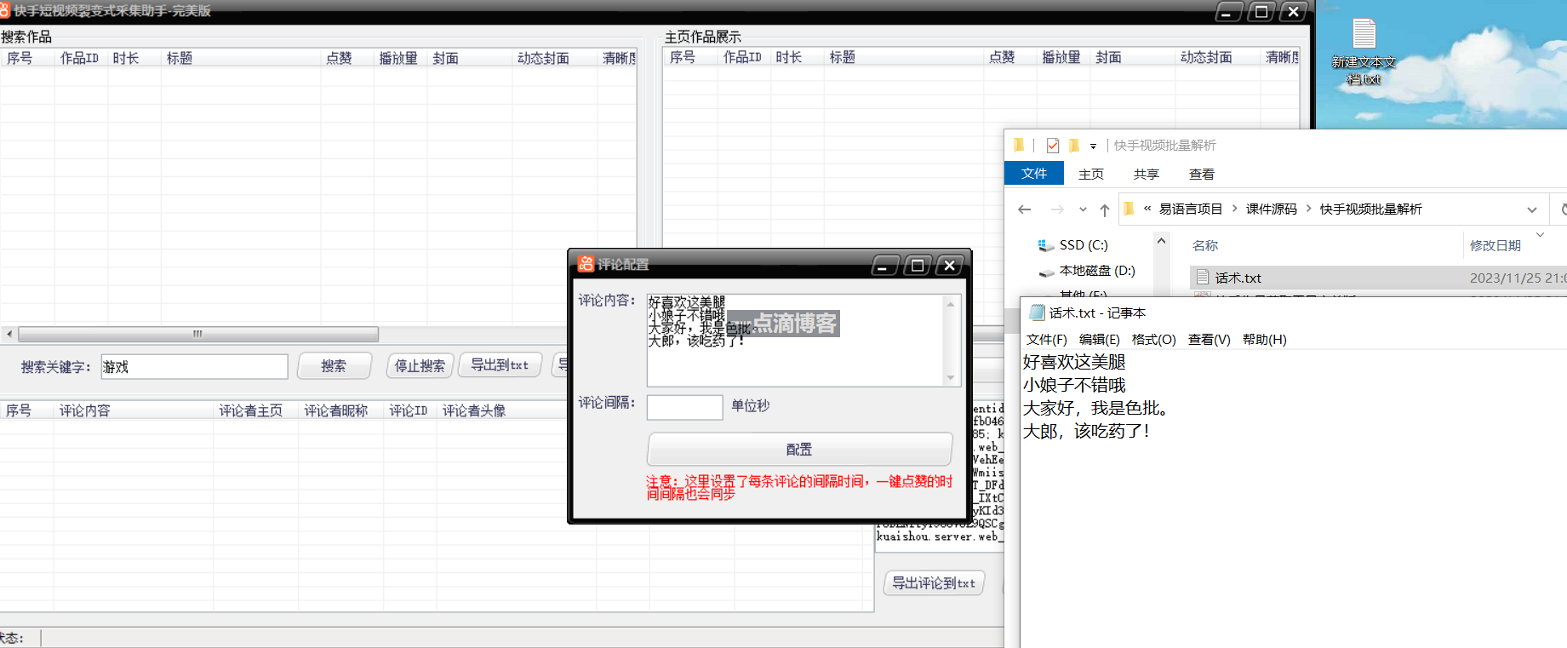Viewport: 1567px width, 648px height.
Task: Click horizontal scrollbar of 搜索作品 table
Action: [x=198, y=334]
